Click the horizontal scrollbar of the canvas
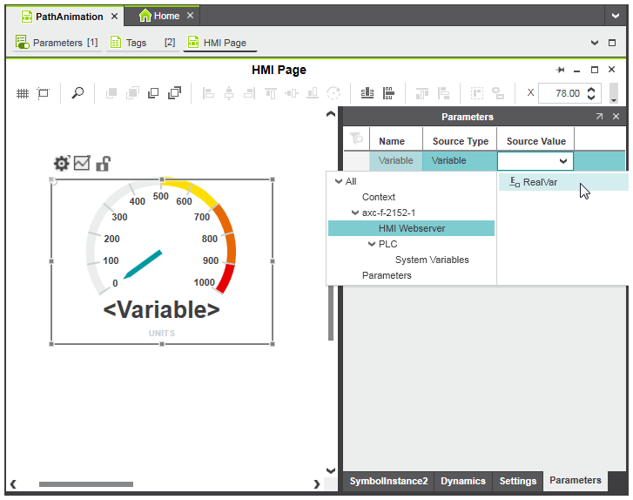Image resolution: width=633 pixels, height=500 pixels. point(85,484)
